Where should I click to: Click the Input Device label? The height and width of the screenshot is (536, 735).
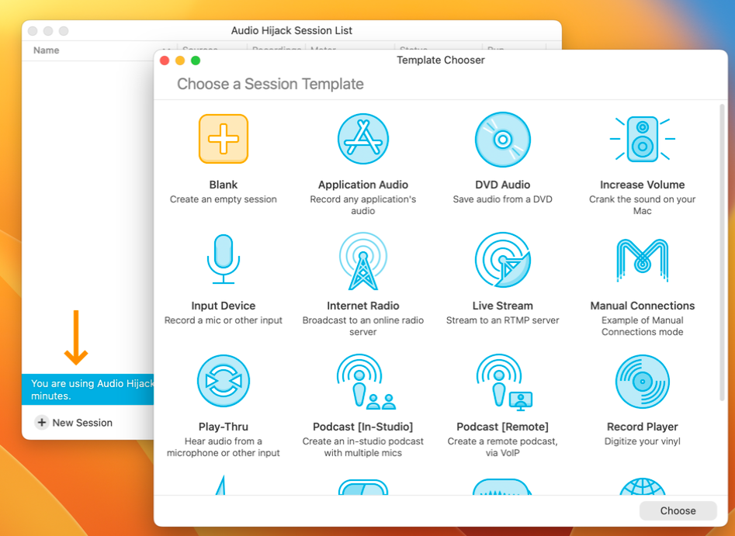coord(223,306)
